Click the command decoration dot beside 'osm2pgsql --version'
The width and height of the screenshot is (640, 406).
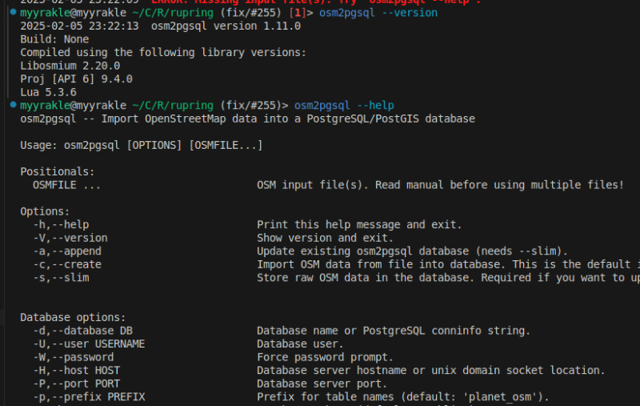click(x=14, y=13)
